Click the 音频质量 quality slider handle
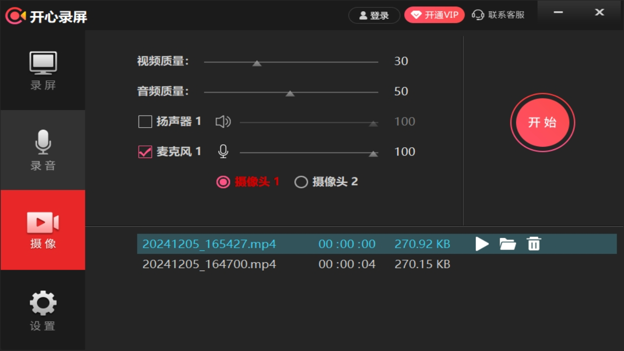The width and height of the screenshot is (624, 351). tap(290, 93)
